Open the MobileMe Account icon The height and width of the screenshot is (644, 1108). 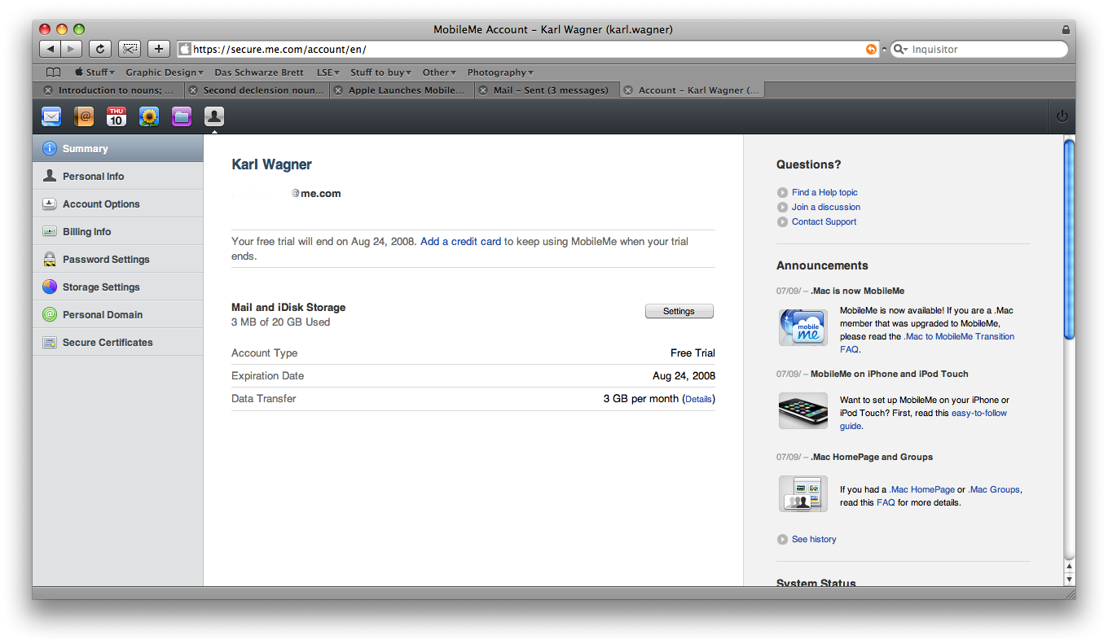tap(214, 117)
